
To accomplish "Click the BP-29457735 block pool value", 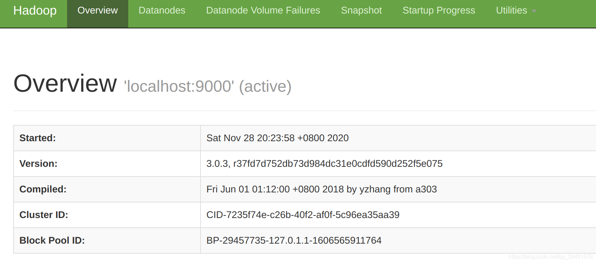I will [294, 241].
